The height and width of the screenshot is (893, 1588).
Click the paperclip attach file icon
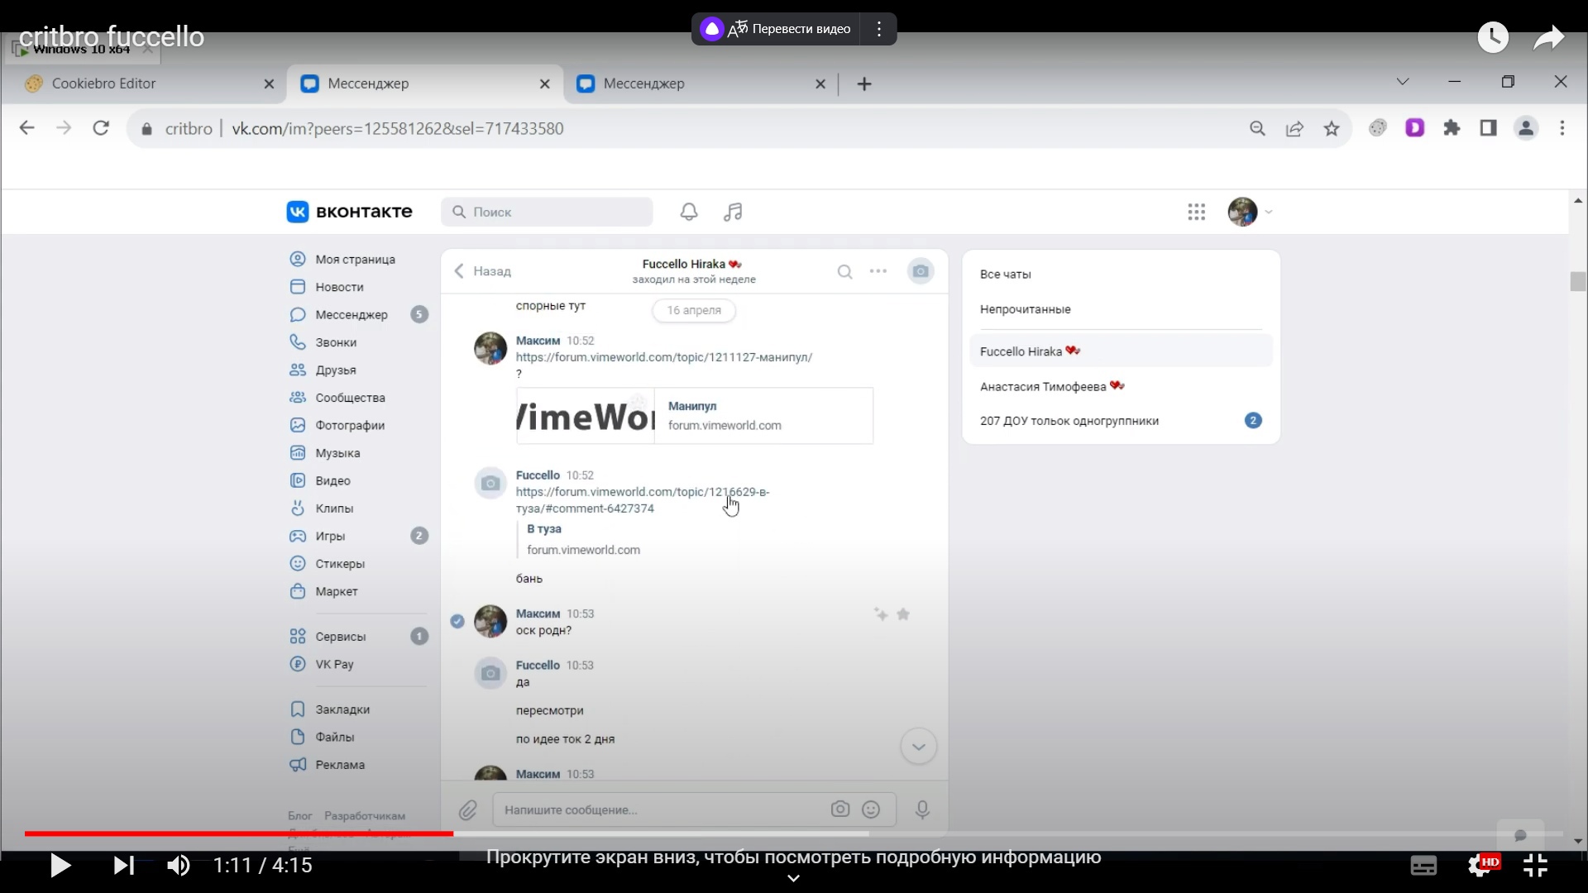coord(468,810)
